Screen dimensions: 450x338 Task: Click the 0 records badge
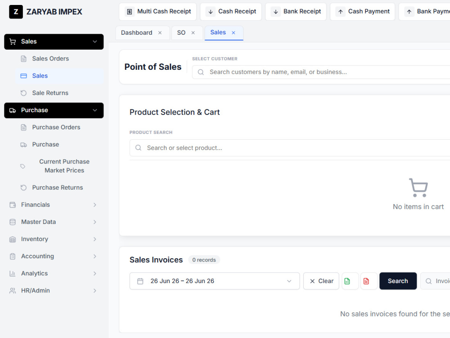(204, 260)
